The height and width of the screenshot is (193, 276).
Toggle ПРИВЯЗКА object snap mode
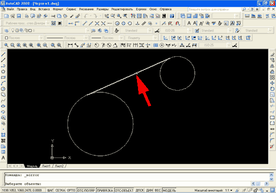105,190
